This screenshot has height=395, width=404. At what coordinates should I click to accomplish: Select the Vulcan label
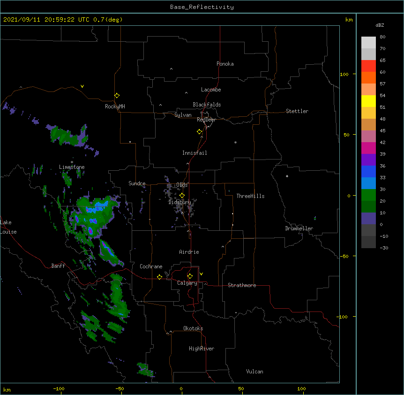pyautogui.click(x=254, y=372)
